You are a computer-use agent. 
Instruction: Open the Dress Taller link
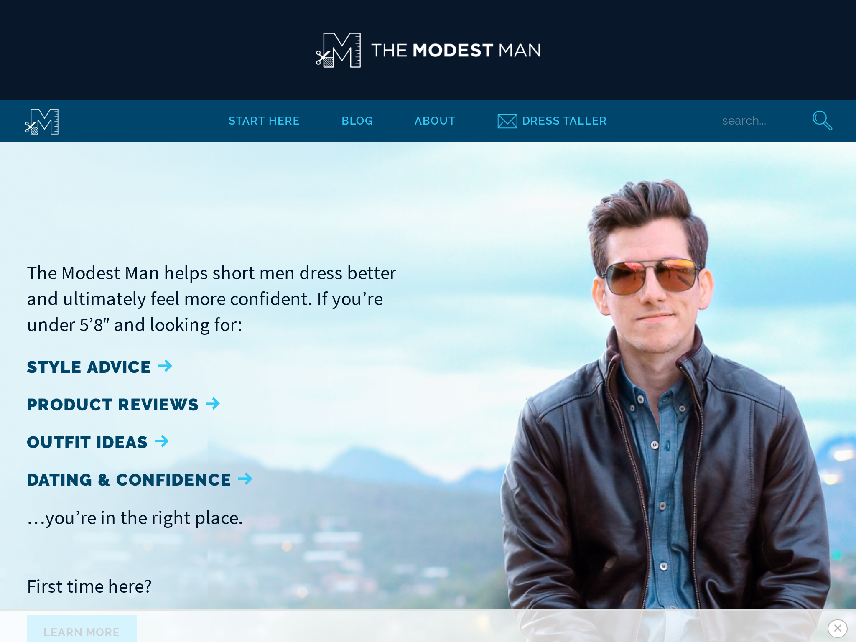pos(564,121)
